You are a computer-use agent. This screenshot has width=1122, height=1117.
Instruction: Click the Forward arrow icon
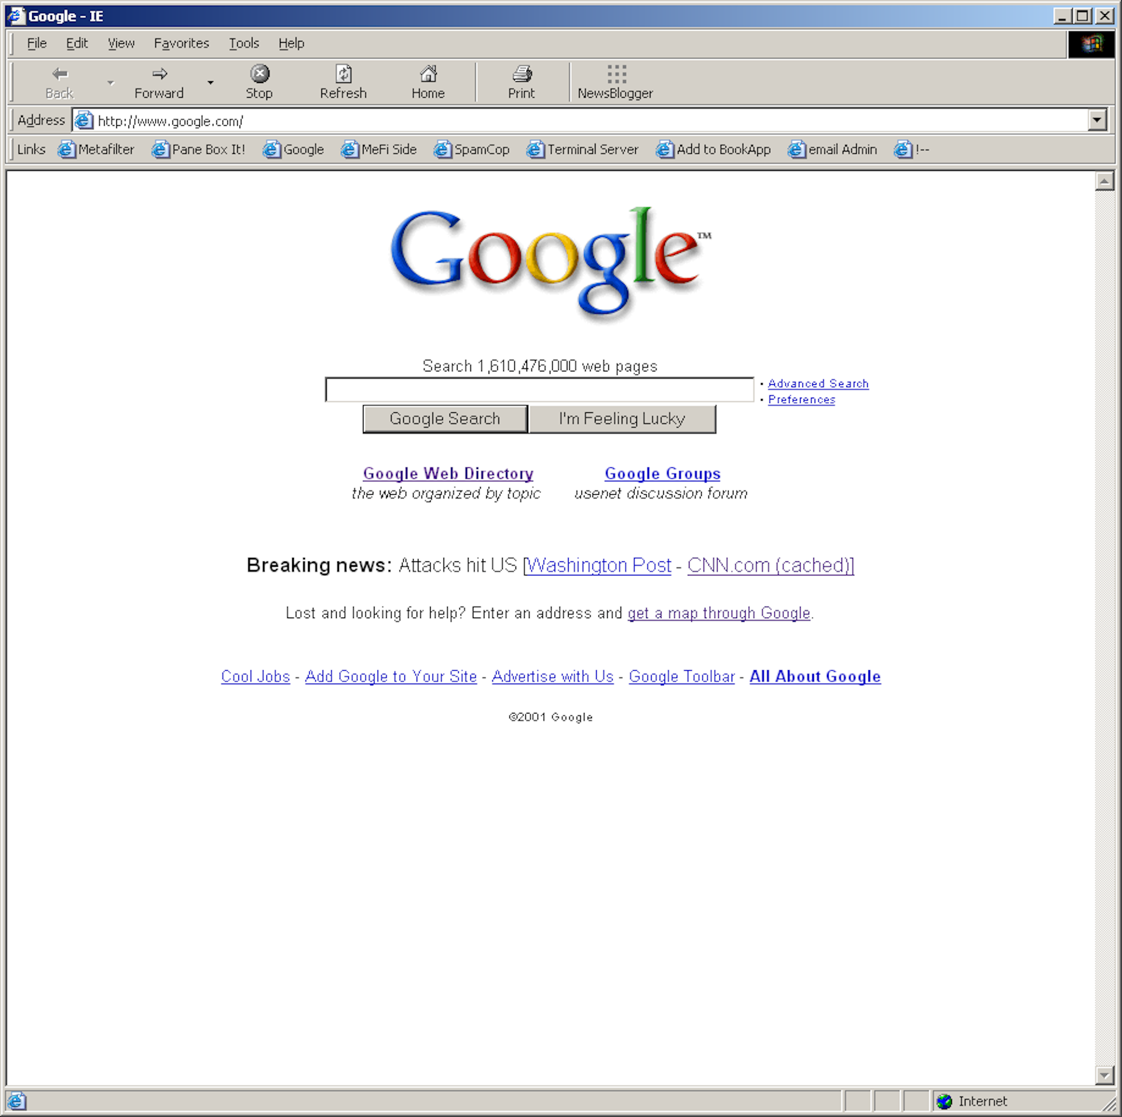[x=159, y=74]
